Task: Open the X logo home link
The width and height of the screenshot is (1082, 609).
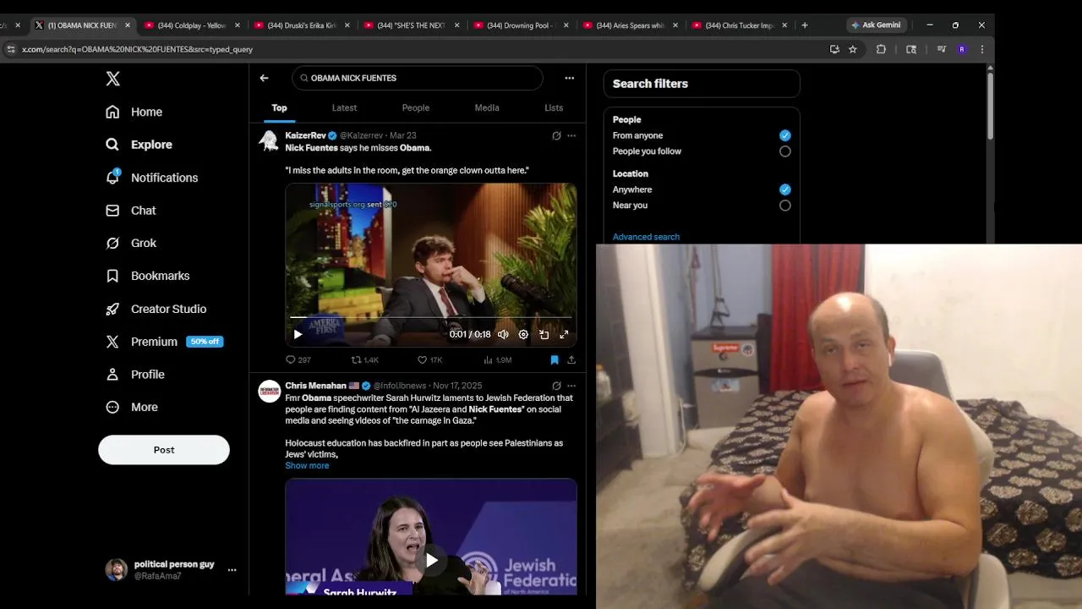Action: [112, 79]
